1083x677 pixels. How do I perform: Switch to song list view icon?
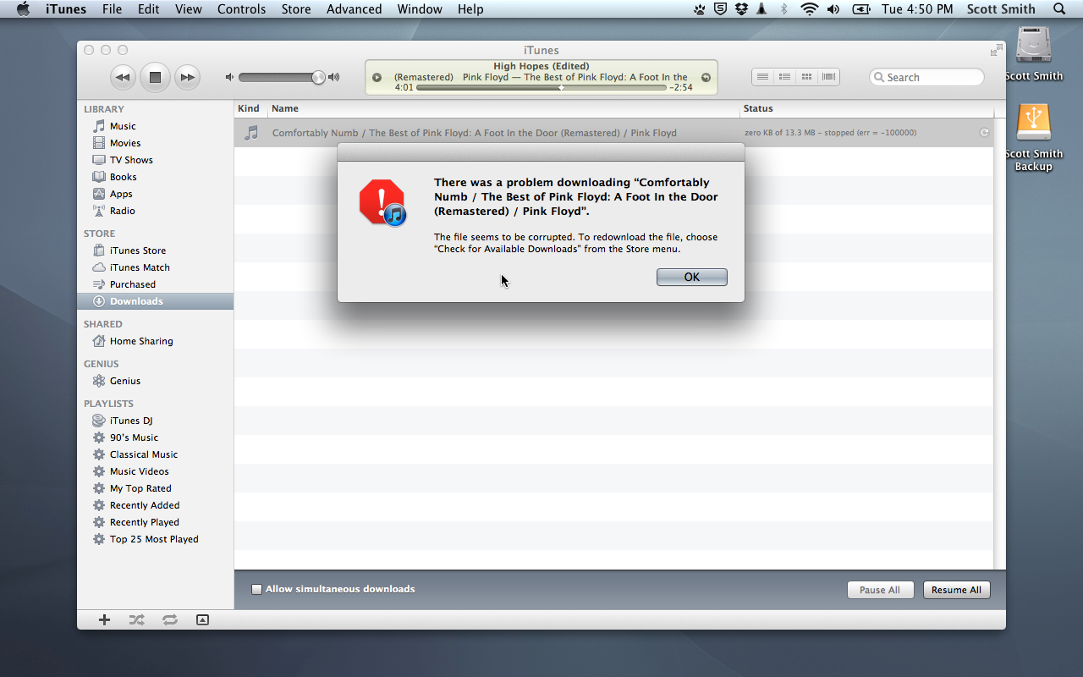pyautogui.click(x=762, y=77)
